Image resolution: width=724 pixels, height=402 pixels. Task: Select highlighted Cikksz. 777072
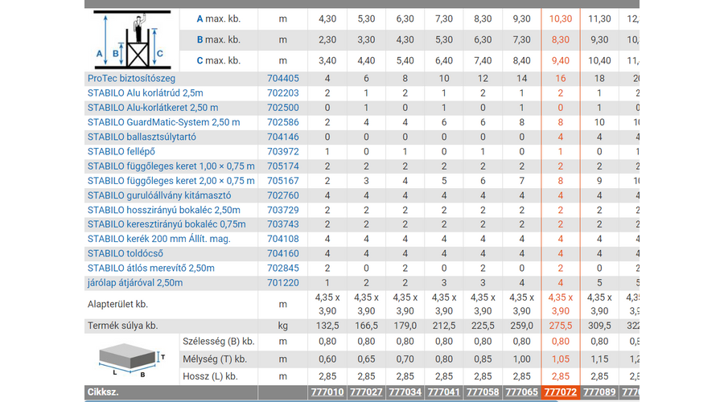pos(561,392)
